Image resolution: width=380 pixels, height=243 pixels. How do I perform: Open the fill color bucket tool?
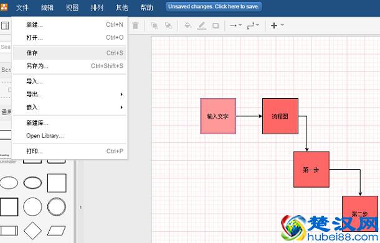coord(188,25)
